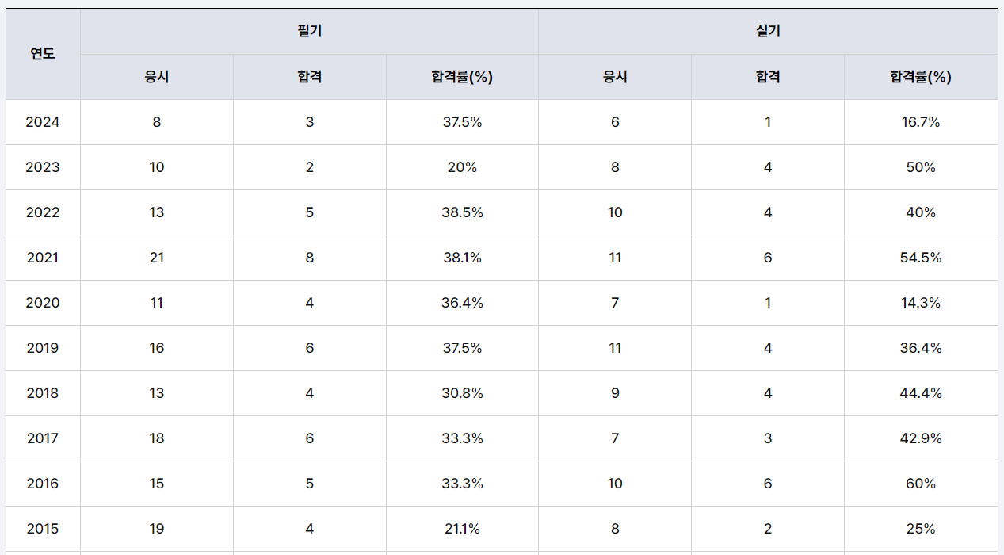Click the 54.5% 실기 pass rate cell
Viewport: 1004px width, 555px height.
tap(921, 258)
